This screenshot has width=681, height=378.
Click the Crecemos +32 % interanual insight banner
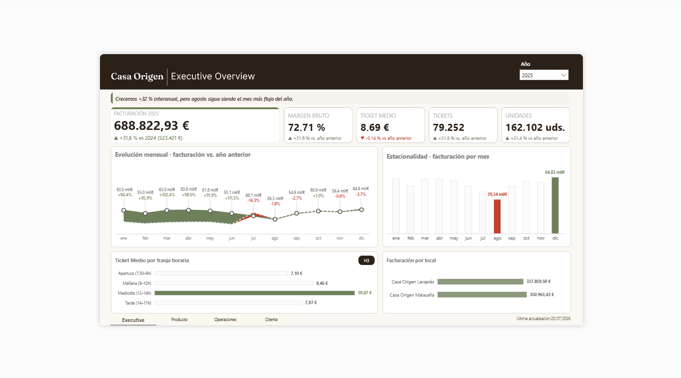point(340,99)
